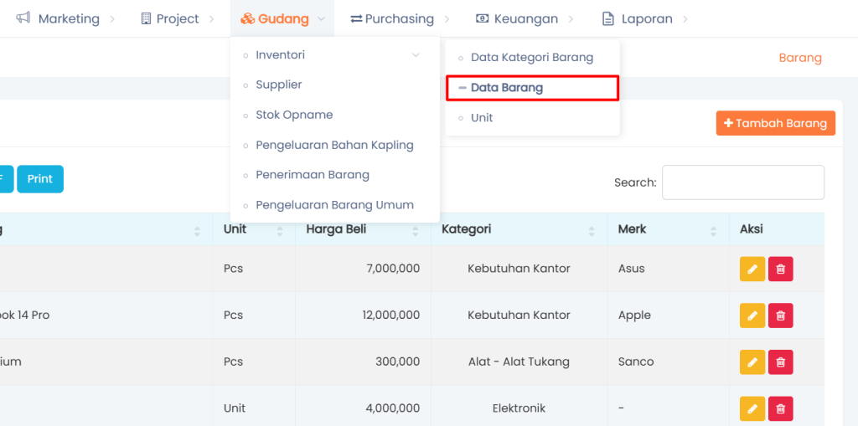Click delete trash icon for Sanco row

click(x=780, y=362)
